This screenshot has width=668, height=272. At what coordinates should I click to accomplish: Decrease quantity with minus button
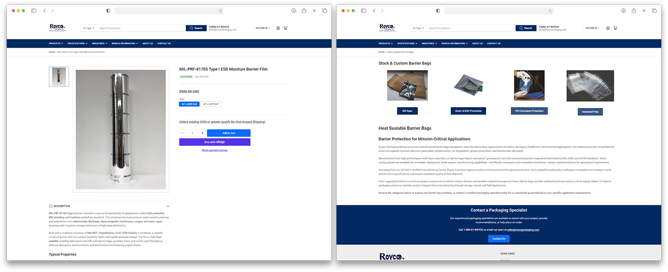182,133
